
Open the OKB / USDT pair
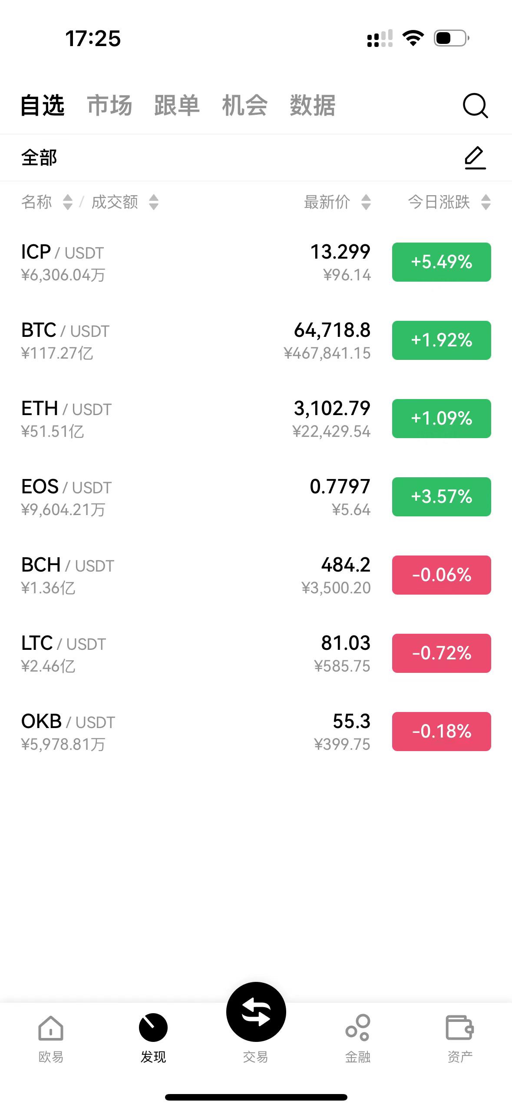[x=256, y=732]
